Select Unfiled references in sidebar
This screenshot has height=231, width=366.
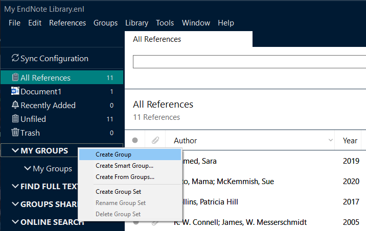point(62,119)
